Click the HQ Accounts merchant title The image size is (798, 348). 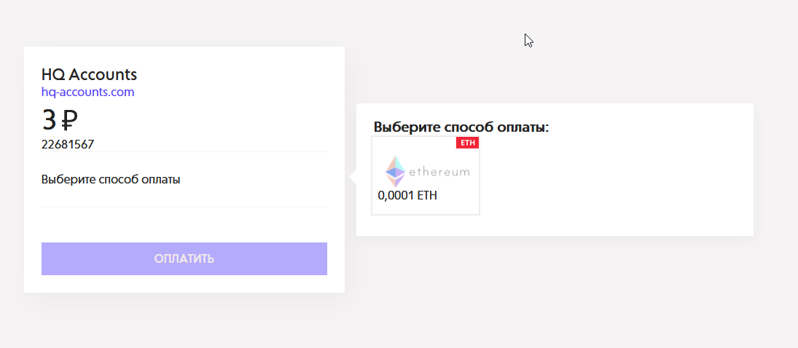pos(89,74)
